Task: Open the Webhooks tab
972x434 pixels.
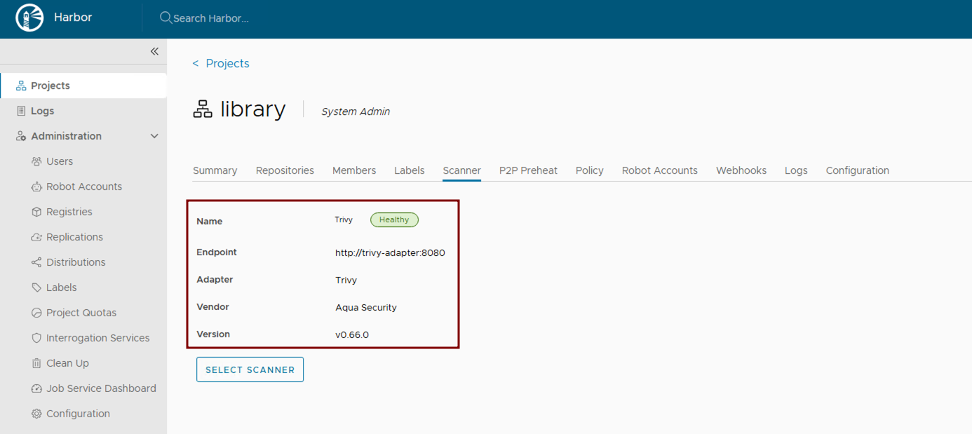Action: coord(741,170)
